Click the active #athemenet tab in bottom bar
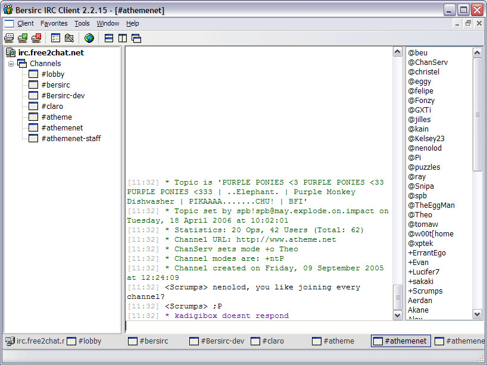 (x=401, y=341)
